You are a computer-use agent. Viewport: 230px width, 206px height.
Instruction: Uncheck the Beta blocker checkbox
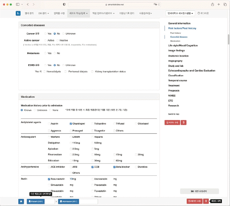[114, 167]
